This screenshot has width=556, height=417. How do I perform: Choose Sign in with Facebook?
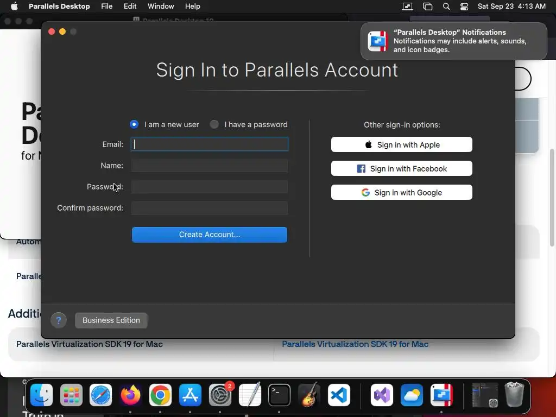click(x=402, y=169)
